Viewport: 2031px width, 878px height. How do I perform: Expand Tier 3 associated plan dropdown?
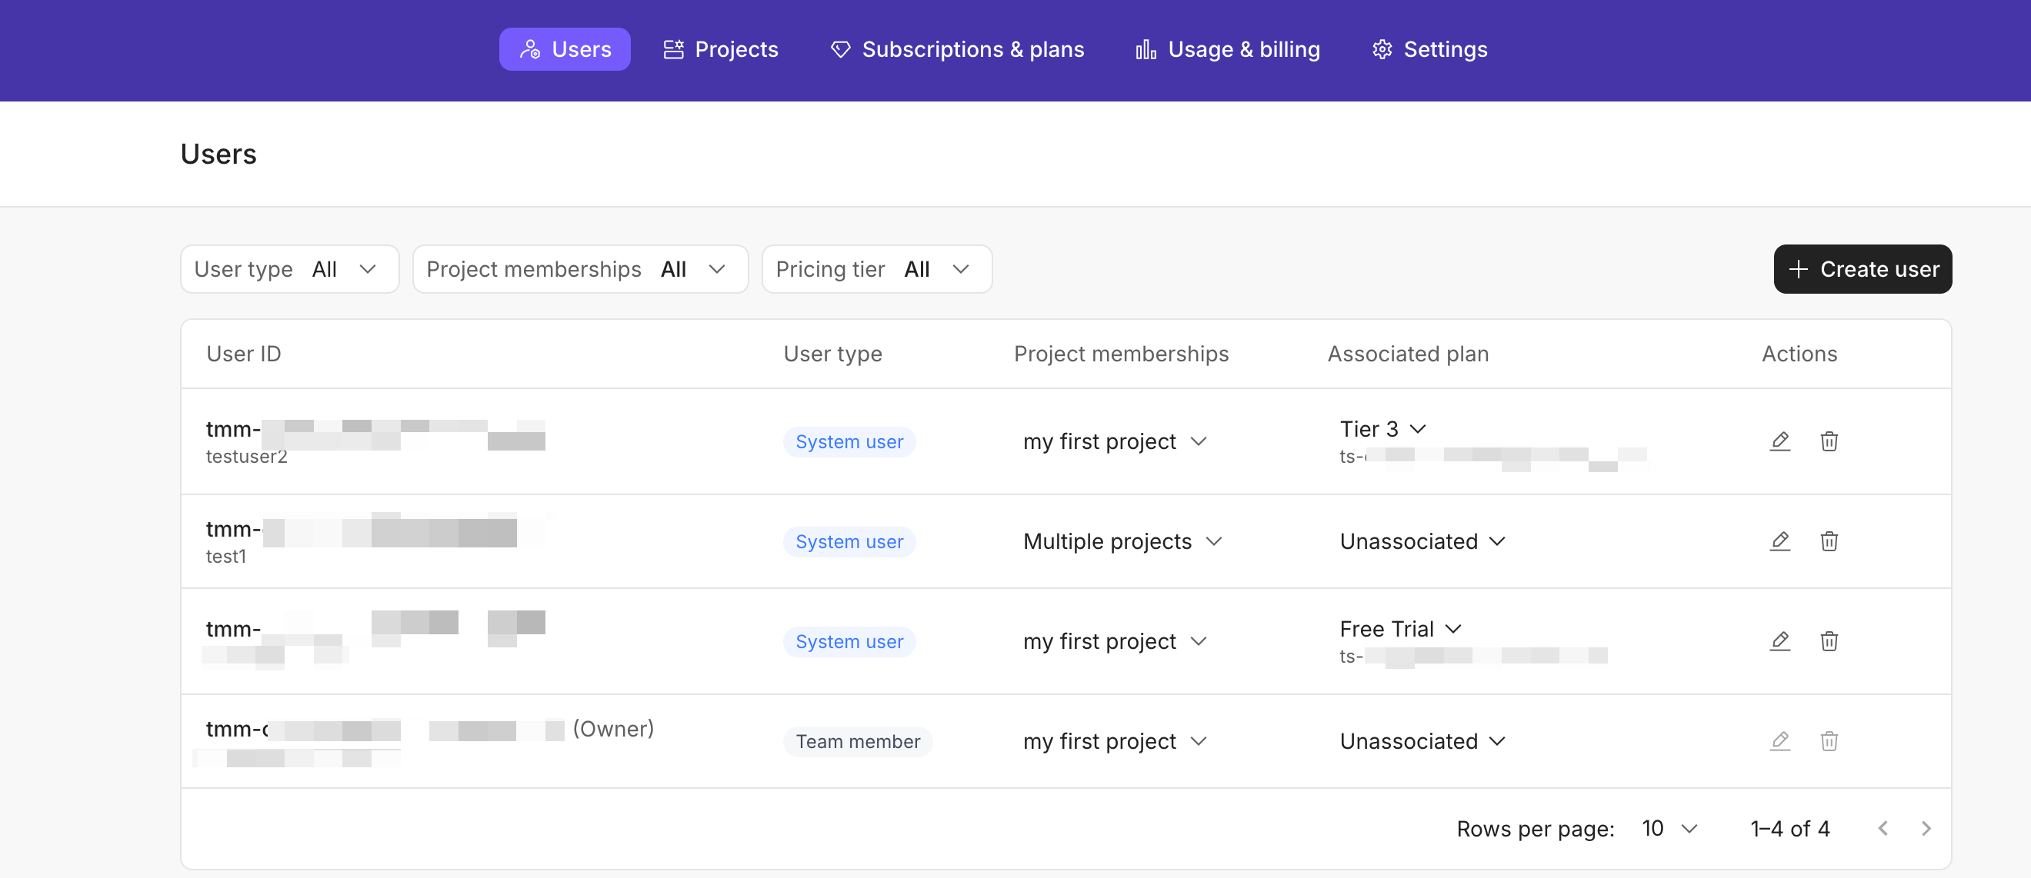click(1384, 429)
